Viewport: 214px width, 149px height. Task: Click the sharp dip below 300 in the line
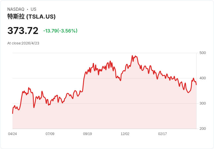34,107
